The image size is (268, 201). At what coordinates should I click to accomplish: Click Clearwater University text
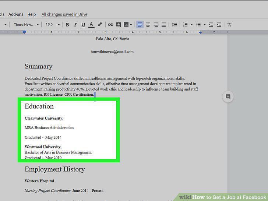click(x=44, y=118)
